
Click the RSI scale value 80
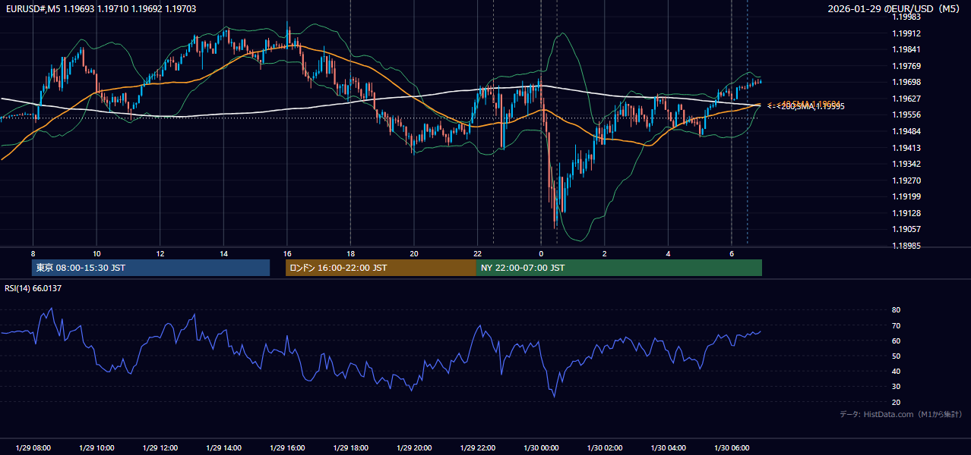click(896, 310)
